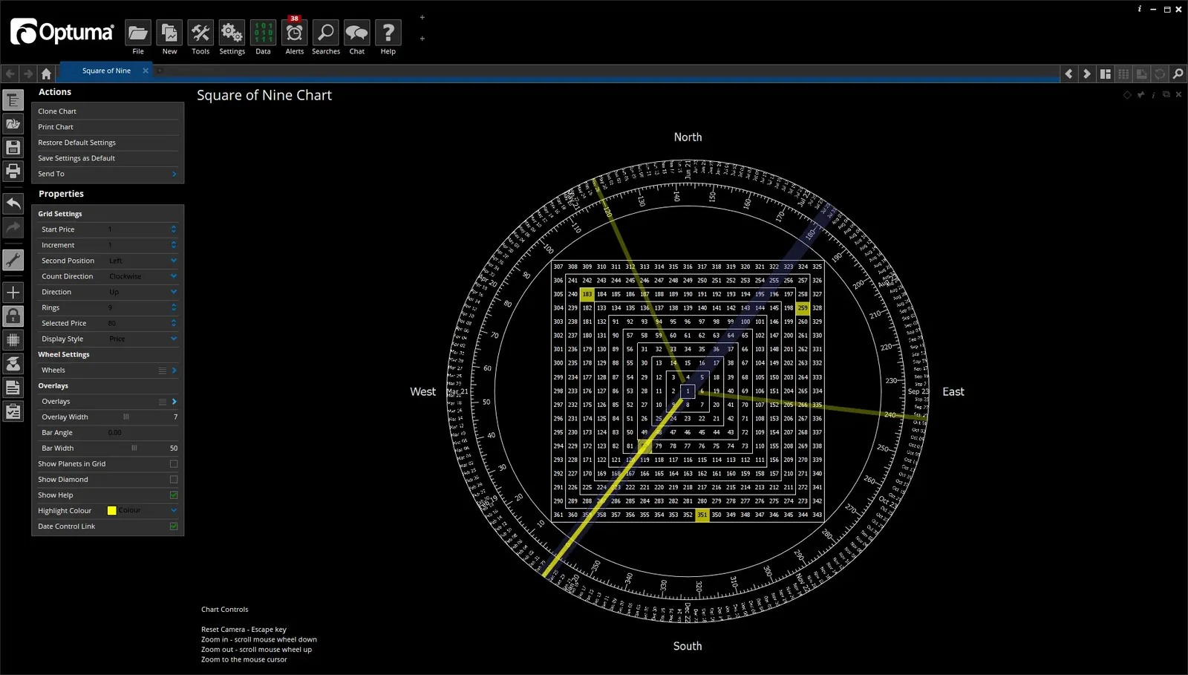Screen dimensions: 1188x675
Task: Open the Searches magnifier tool
Action: tap(325, 33)
